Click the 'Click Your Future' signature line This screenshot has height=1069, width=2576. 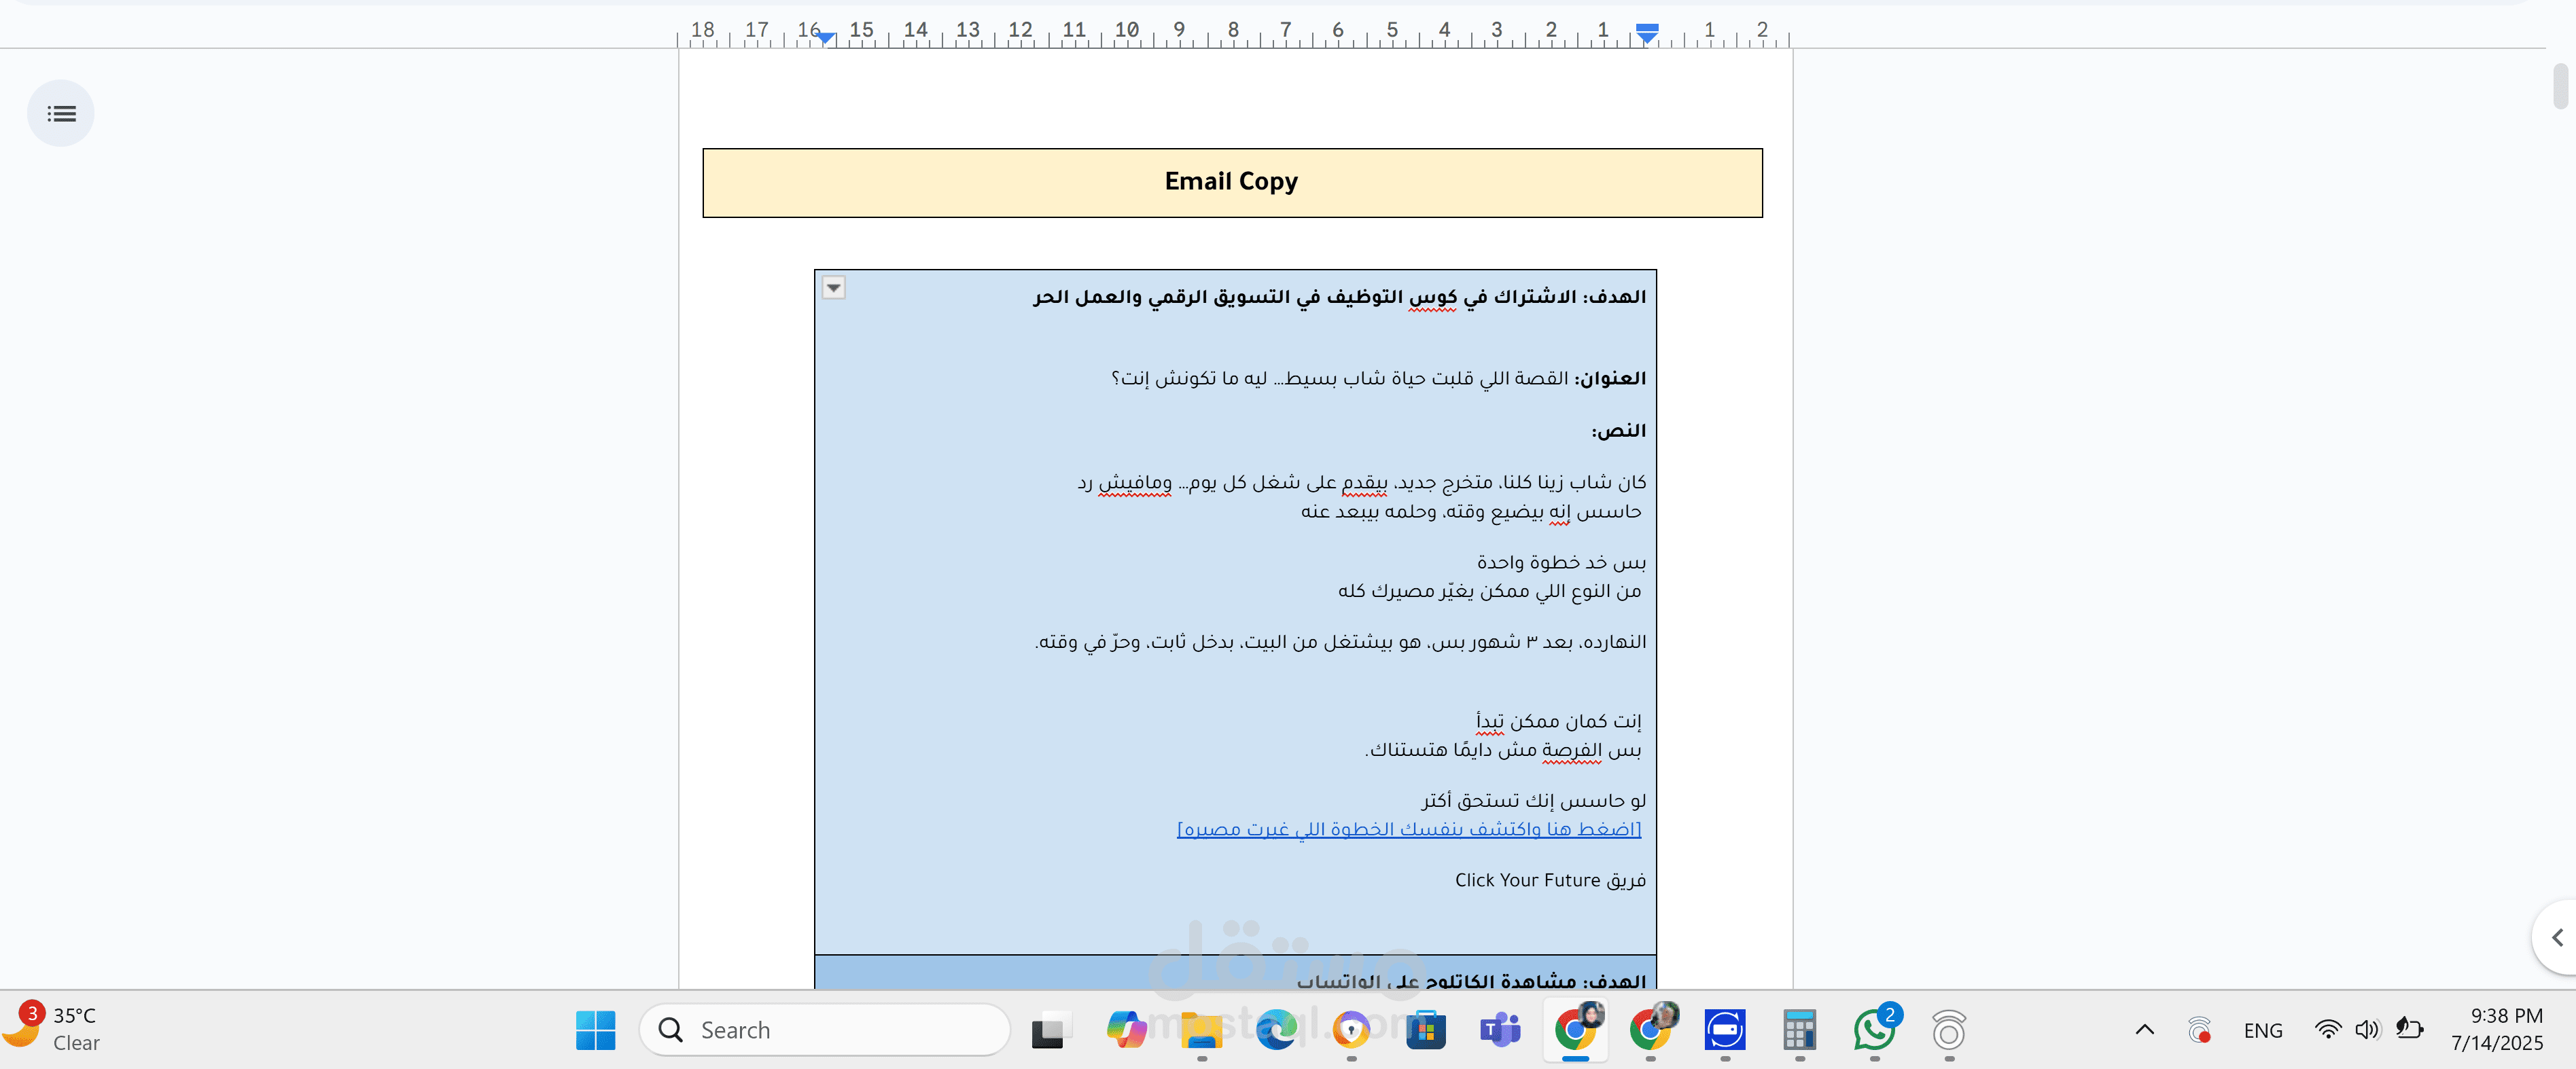tap(1550, 880)
